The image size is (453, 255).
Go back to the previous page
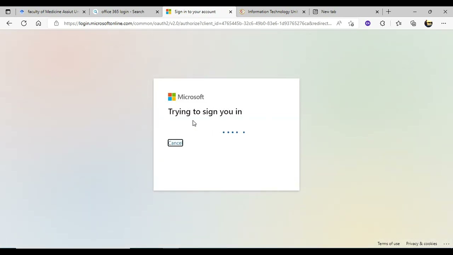pos(9,23)
